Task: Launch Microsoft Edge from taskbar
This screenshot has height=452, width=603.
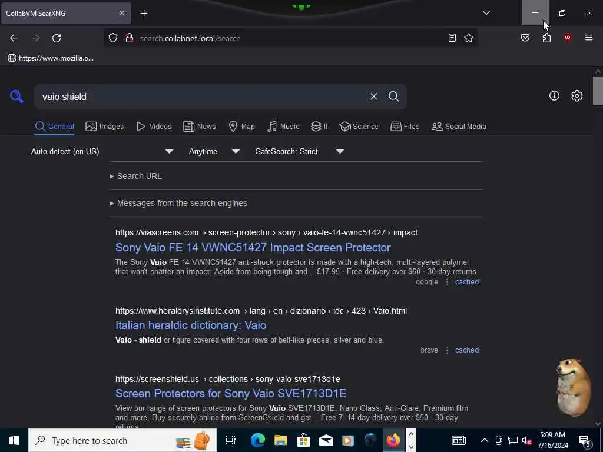Action: tap(258, 440)
